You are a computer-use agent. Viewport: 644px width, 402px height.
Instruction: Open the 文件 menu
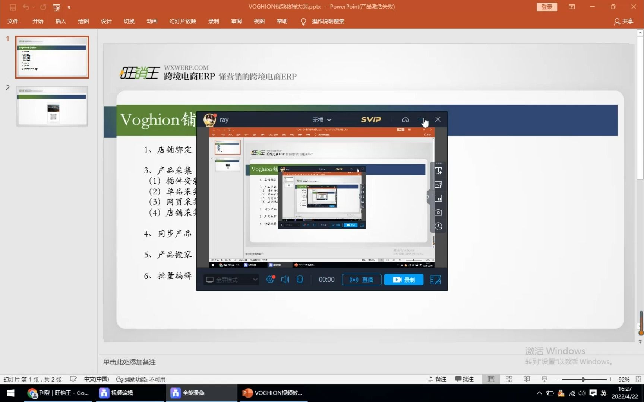pos(13,21)
